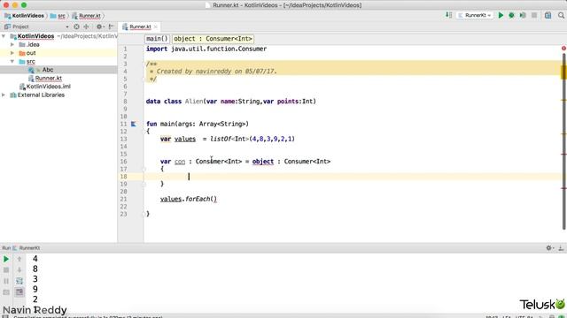Viewport: 567px width, 318px height.
Task: Click the pause output icon in Run panel
Action: click(6, 281)
